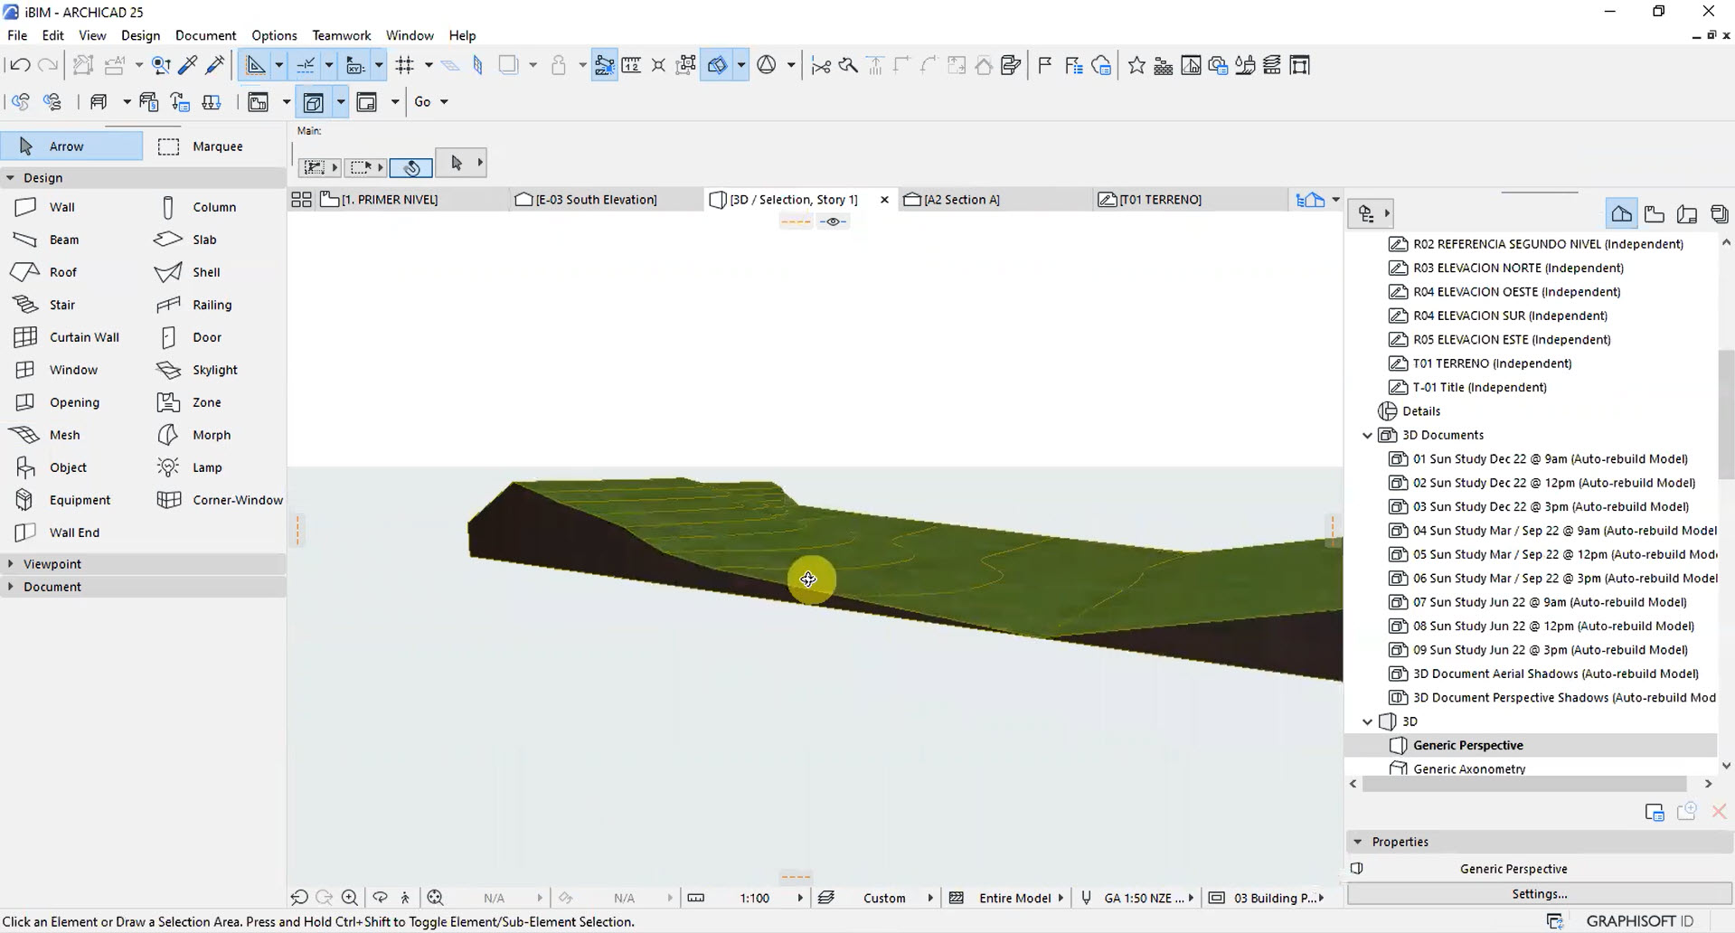Click the Favorites star icon in the toolbar

click(1136, 64)
